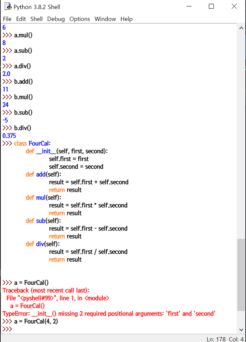Image resolution: width=246 pixels, height=342 pixels.
Task: Click the empty prompt at the bottom
Action: pos(7,329)
